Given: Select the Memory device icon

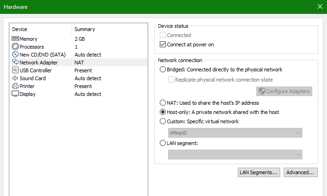Looking at the screenshot, I should click(x=15, y=39).
